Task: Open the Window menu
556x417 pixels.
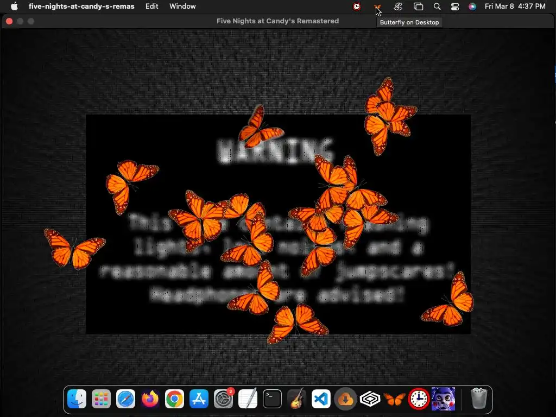Action: (x=182, y=7)
